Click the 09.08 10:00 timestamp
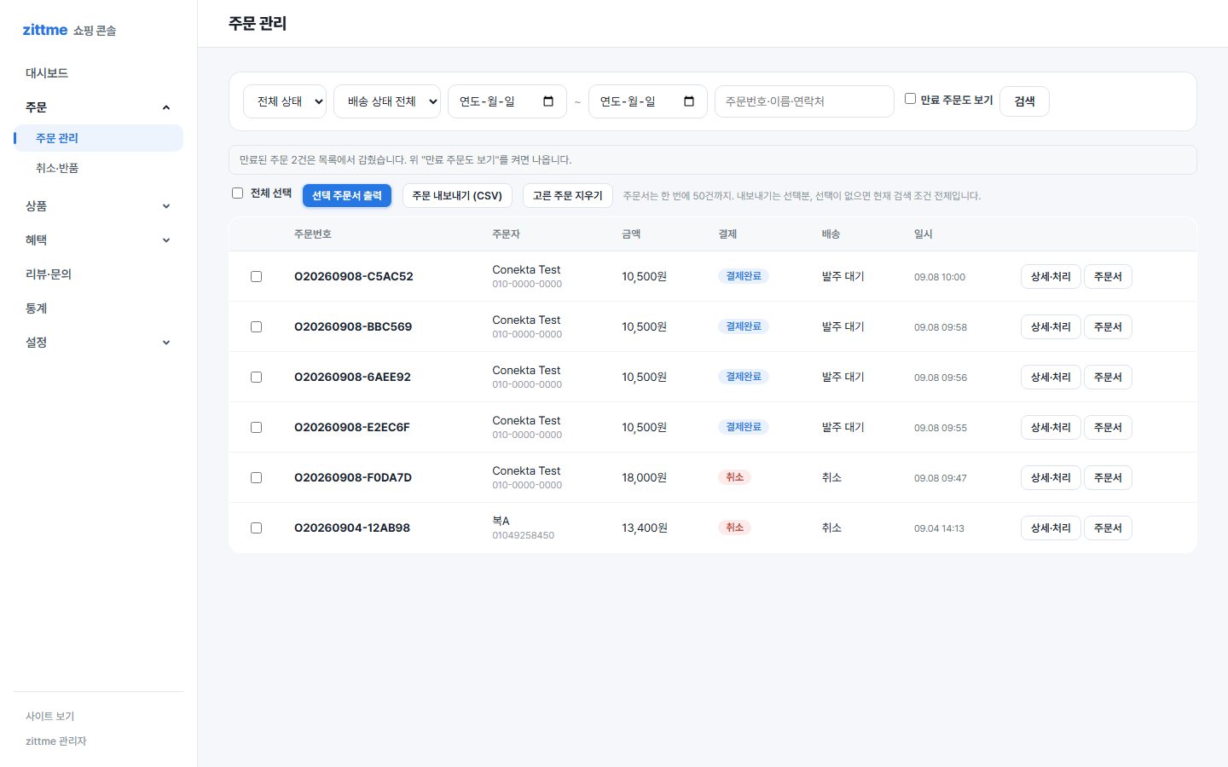This screenshot has height=767, width=1228. click(940, 277)
